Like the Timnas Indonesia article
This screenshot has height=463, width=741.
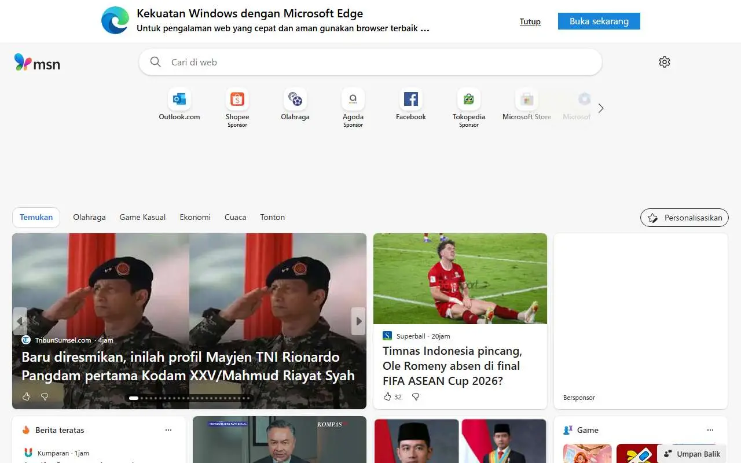tap(387, 396)
